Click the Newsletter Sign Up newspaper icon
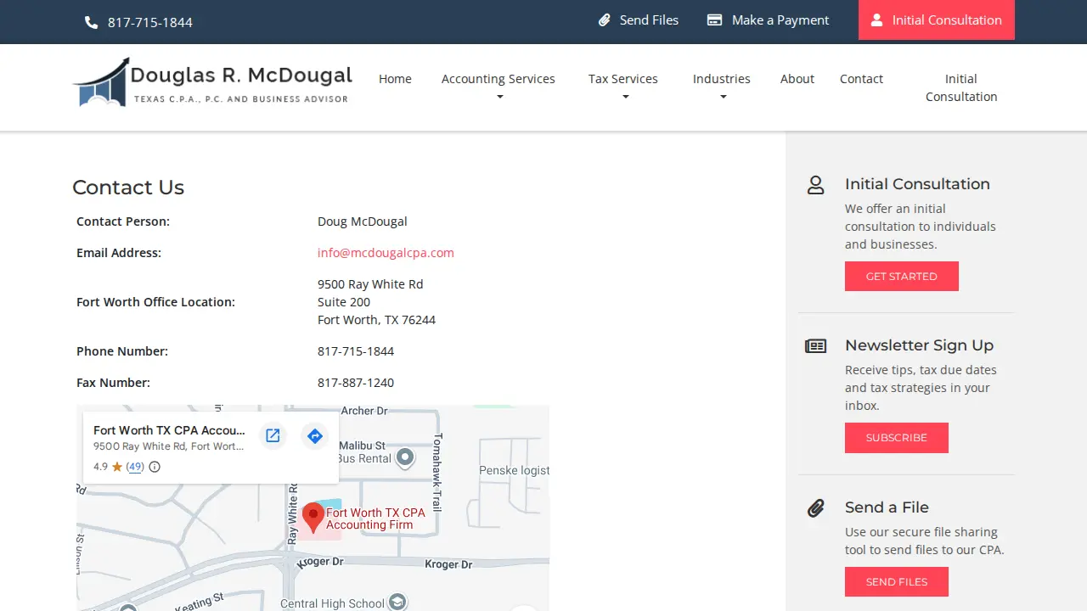Screen dimensions: 1087x611 pyautogui.click(x=815, y=346)
